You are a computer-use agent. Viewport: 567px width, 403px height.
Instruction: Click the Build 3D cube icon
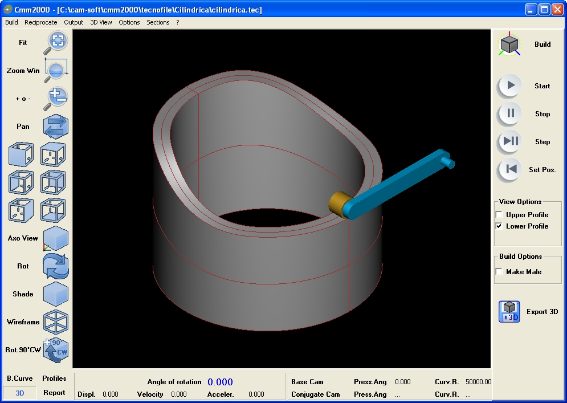pyautogui.click(x=509, y=44)
